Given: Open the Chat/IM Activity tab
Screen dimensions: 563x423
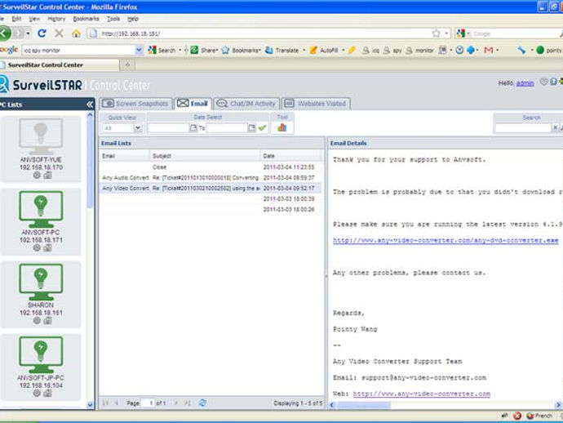Looking at the screenshot, I should (246, 104).
